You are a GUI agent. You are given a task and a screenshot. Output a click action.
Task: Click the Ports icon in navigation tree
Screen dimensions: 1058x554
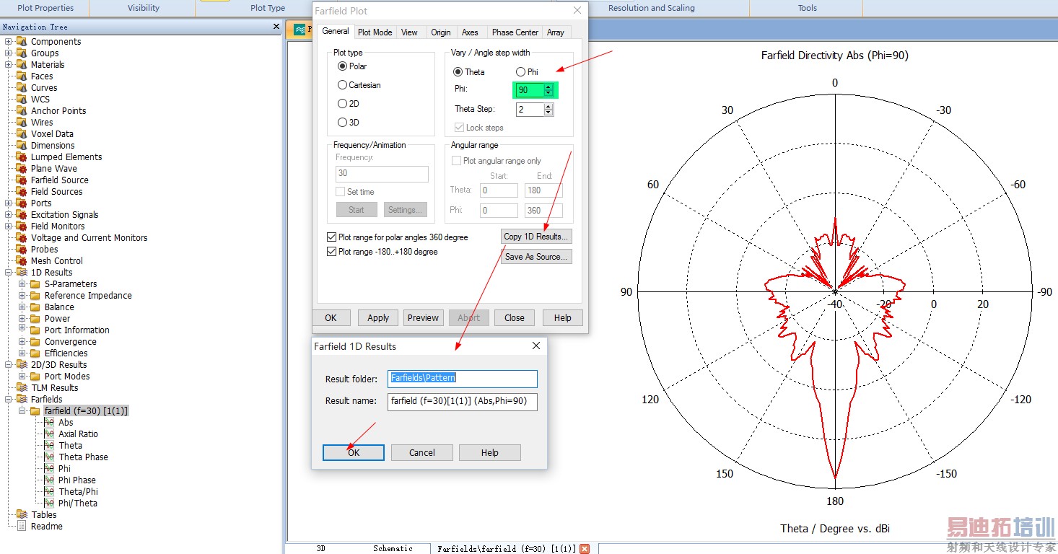pos(22,203)
